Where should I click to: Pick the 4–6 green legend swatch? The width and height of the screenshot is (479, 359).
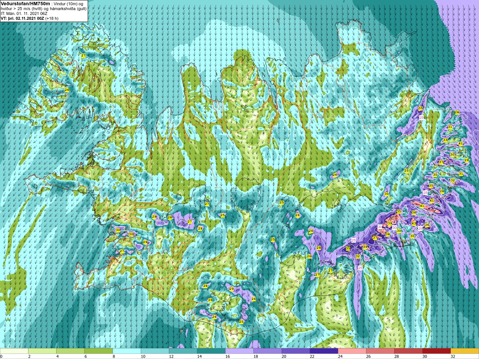click(x=70, y=351)
